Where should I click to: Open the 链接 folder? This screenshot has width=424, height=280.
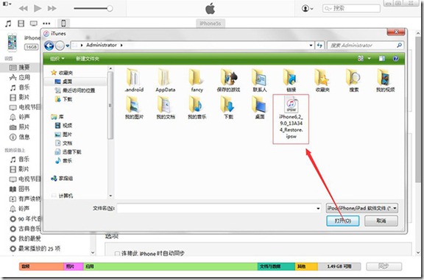coord(291,80)
